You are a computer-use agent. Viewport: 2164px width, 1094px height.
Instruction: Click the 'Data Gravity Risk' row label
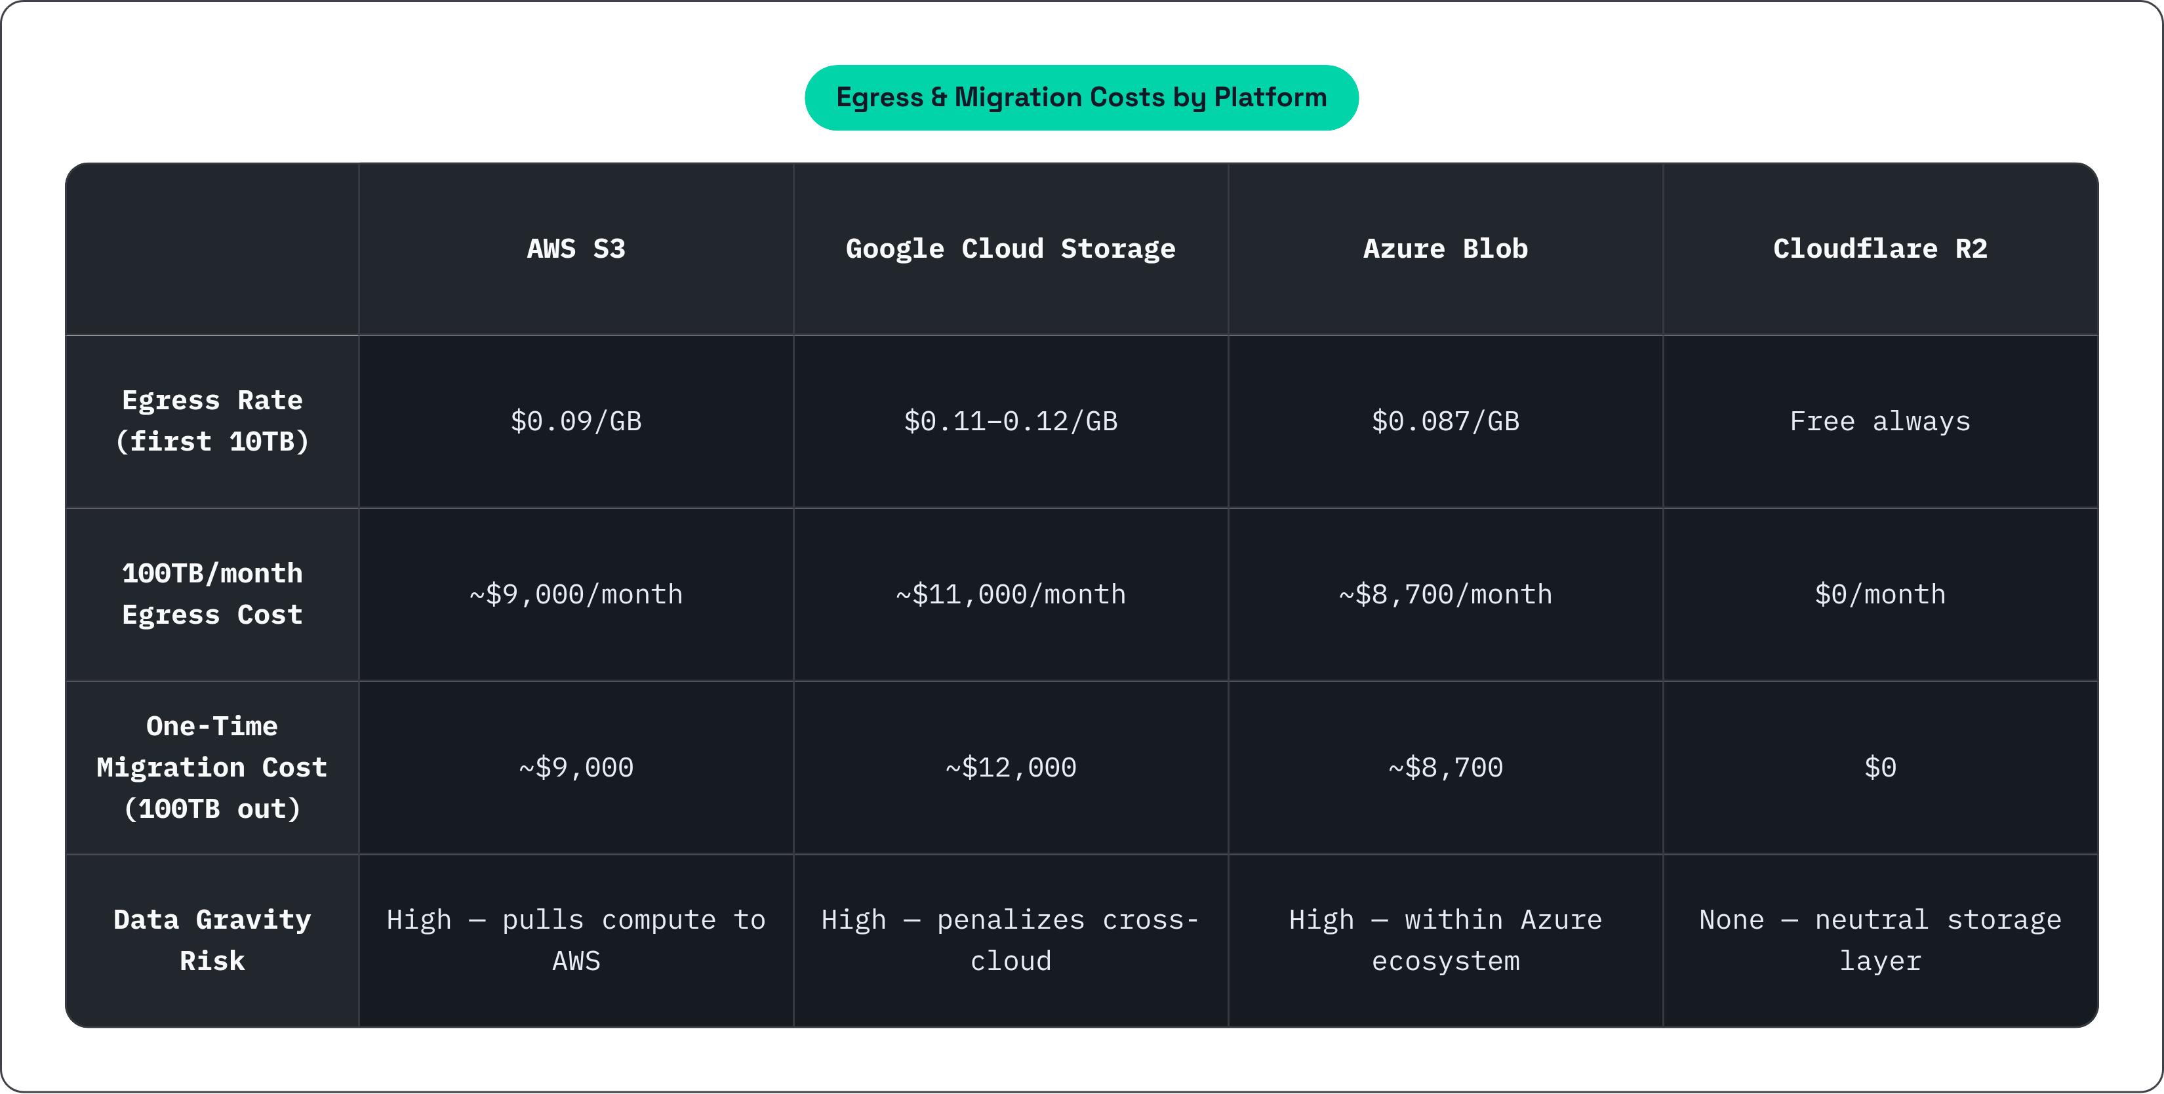coord(212,941)
